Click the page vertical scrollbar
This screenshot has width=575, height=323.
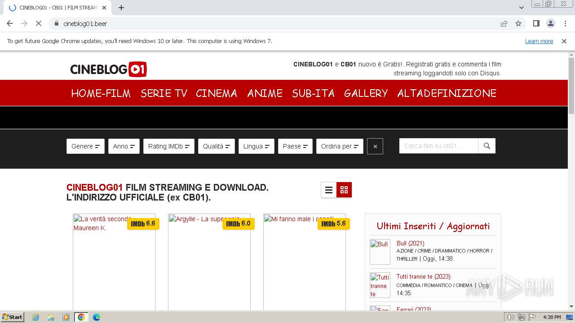click(x=571, y=86)
